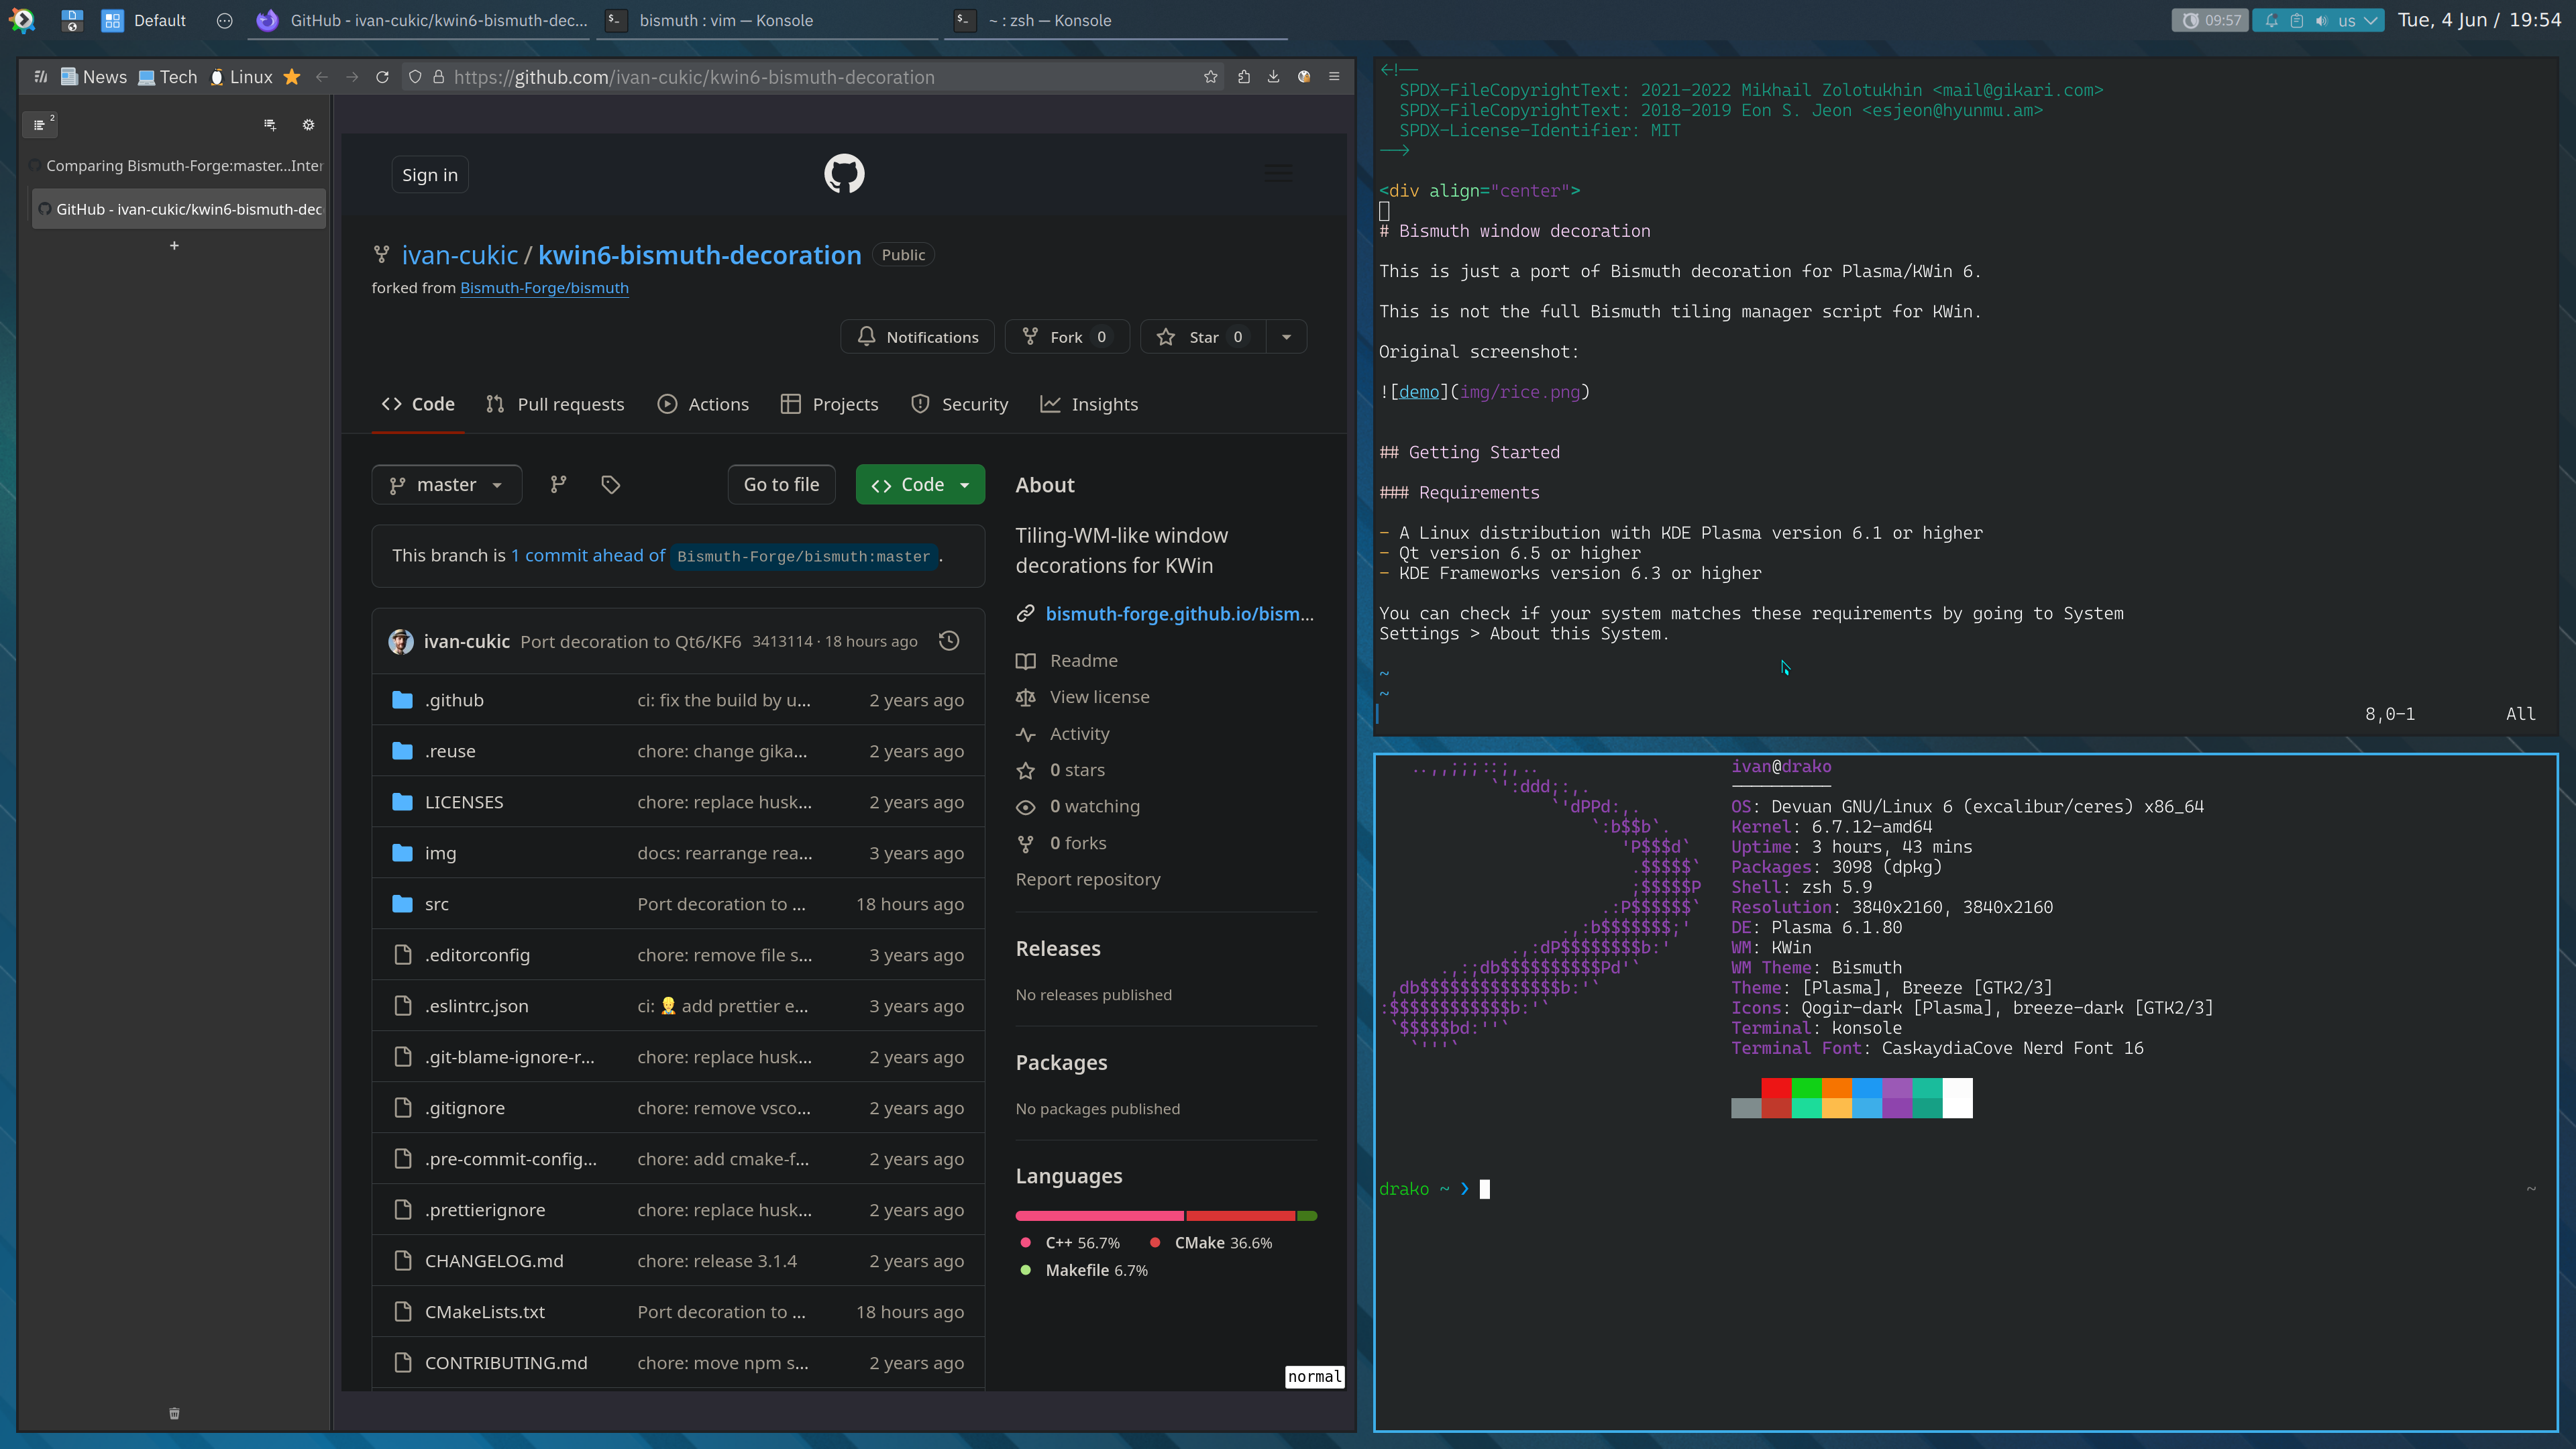Bookmark this page with the URL bar star

point(1211,77)
